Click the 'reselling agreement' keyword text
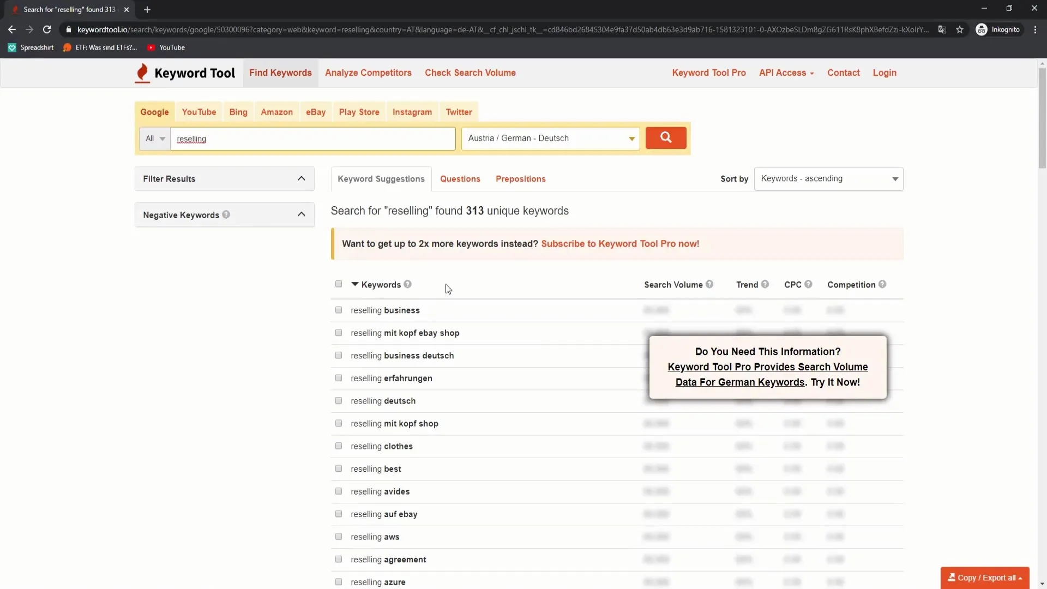The image size is (1047, 589). (x=388, y=560)
